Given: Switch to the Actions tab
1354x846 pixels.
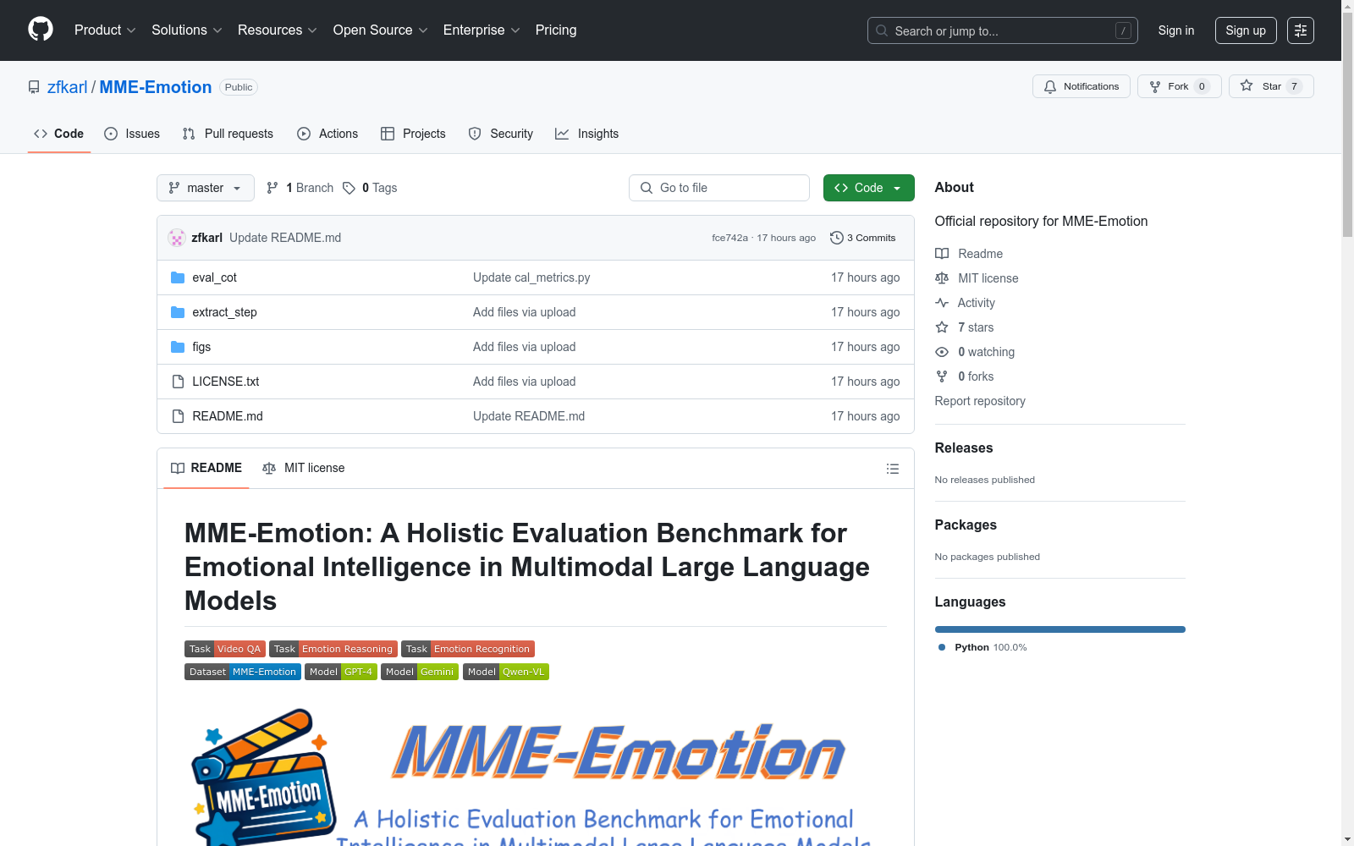Looking at the screenshot, I should (x=327, y=134).
